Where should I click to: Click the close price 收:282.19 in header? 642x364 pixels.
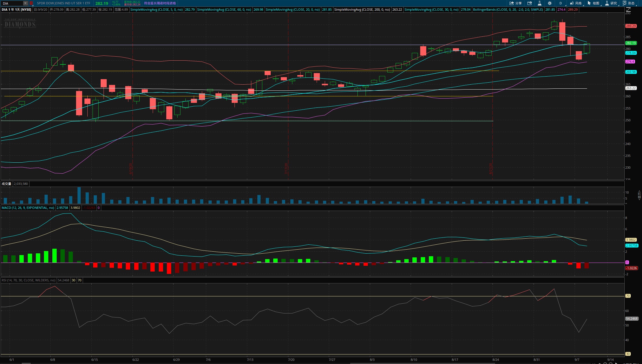[x=105, y=10]
